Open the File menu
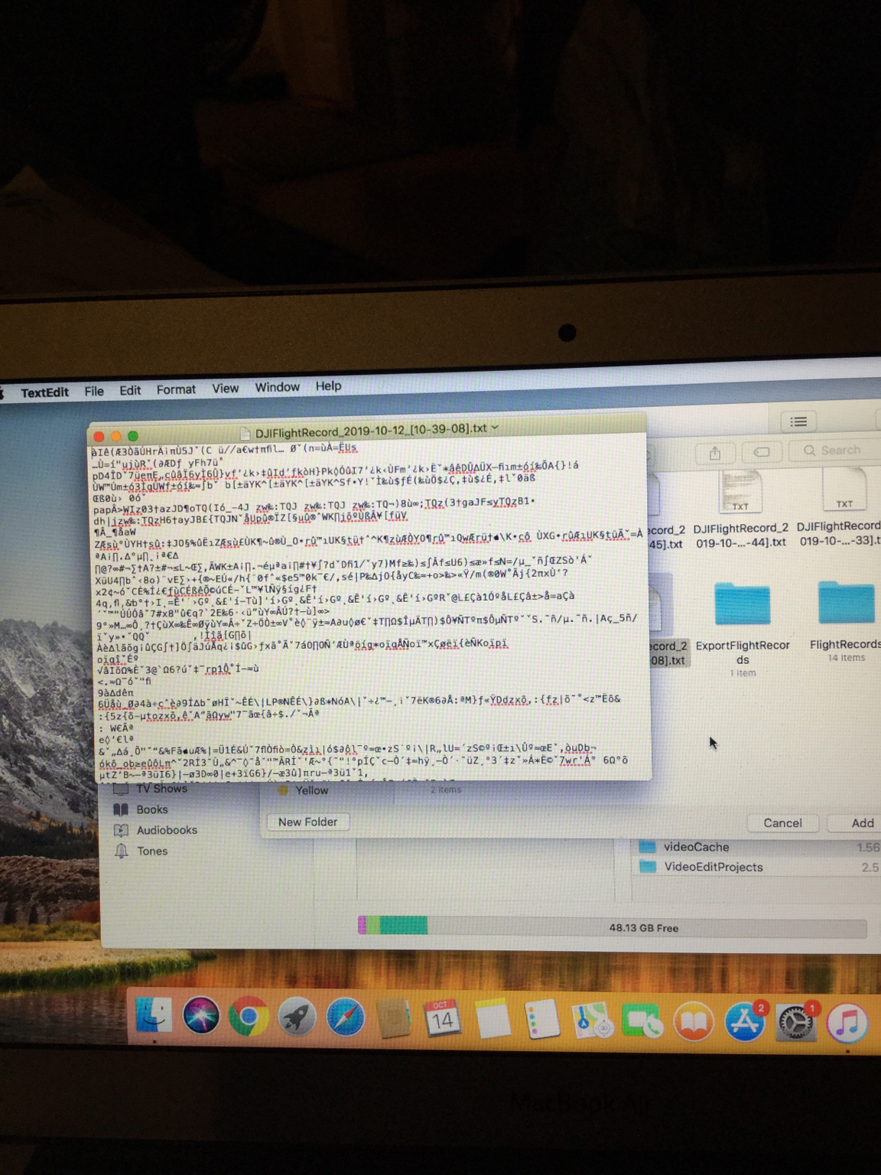The image size is (881, 1175). point(94,392)
